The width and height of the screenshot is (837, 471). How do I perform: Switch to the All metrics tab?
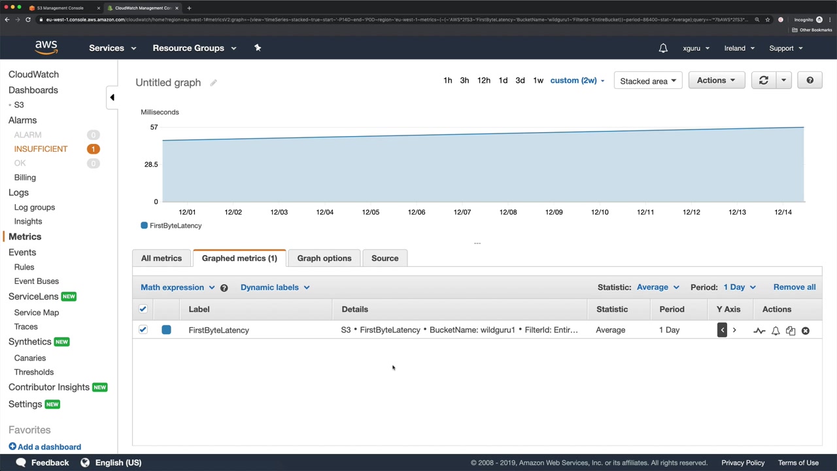tap(162, 258)
